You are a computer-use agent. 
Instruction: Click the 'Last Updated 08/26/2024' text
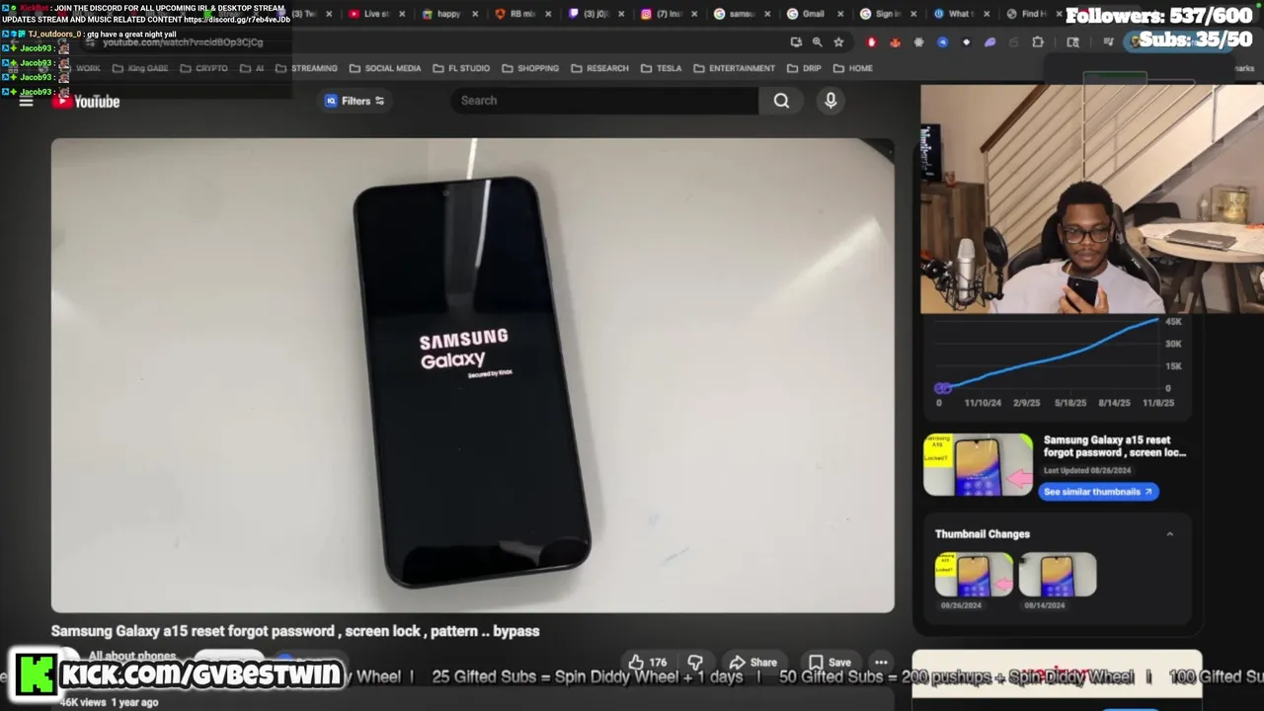coord(1087,471)
